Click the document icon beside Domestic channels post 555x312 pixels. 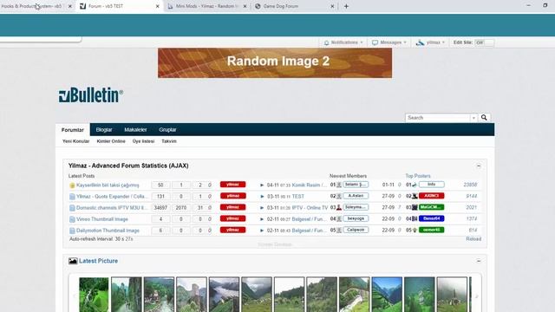[72, 208]
